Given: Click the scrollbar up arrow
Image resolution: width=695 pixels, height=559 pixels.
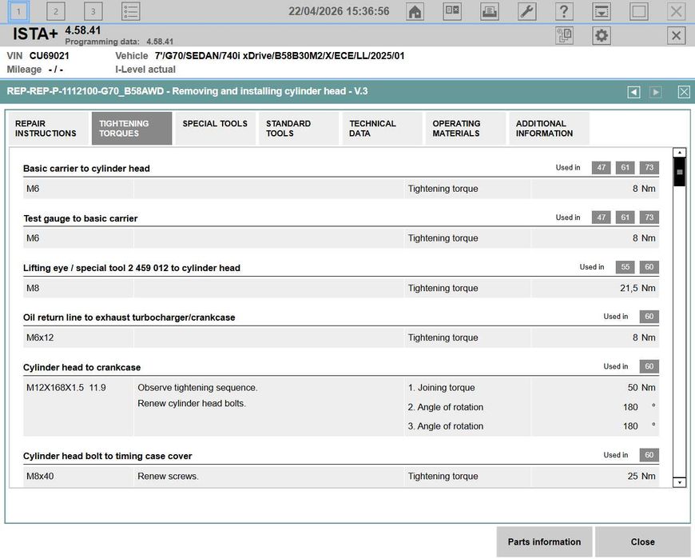Looking at the screenshot, I should [680, 153].
